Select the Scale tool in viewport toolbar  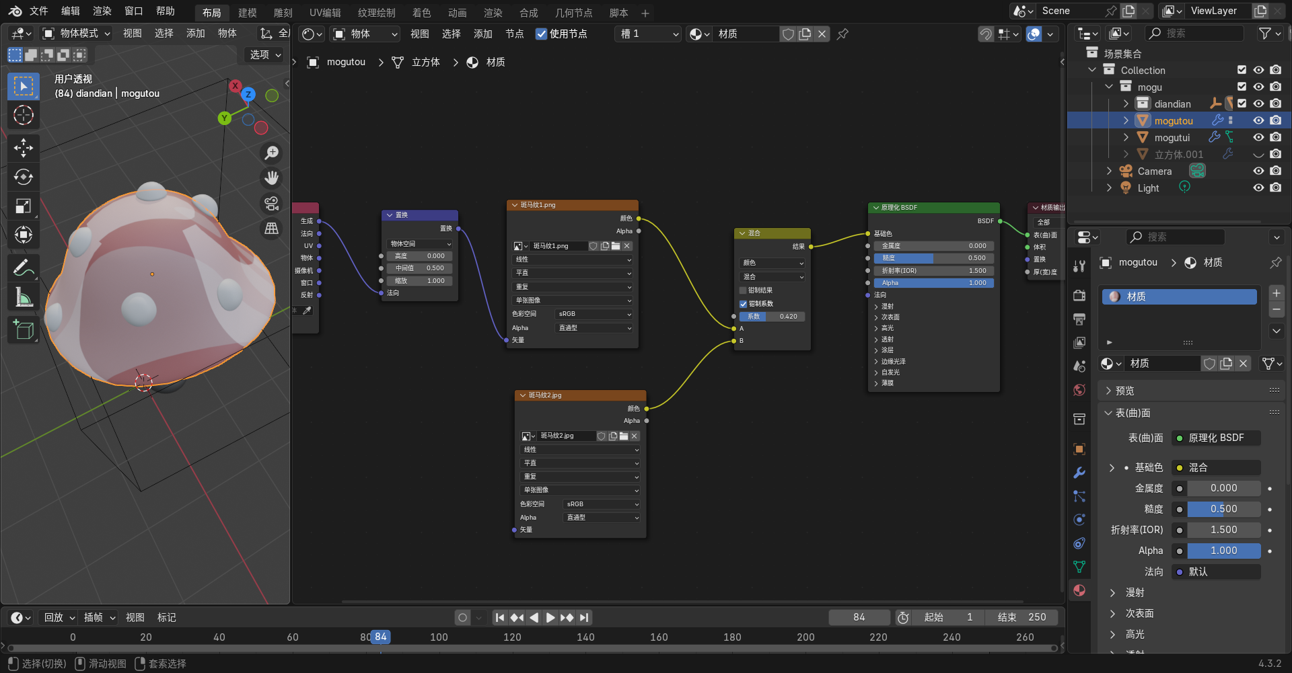coord(24,206)
